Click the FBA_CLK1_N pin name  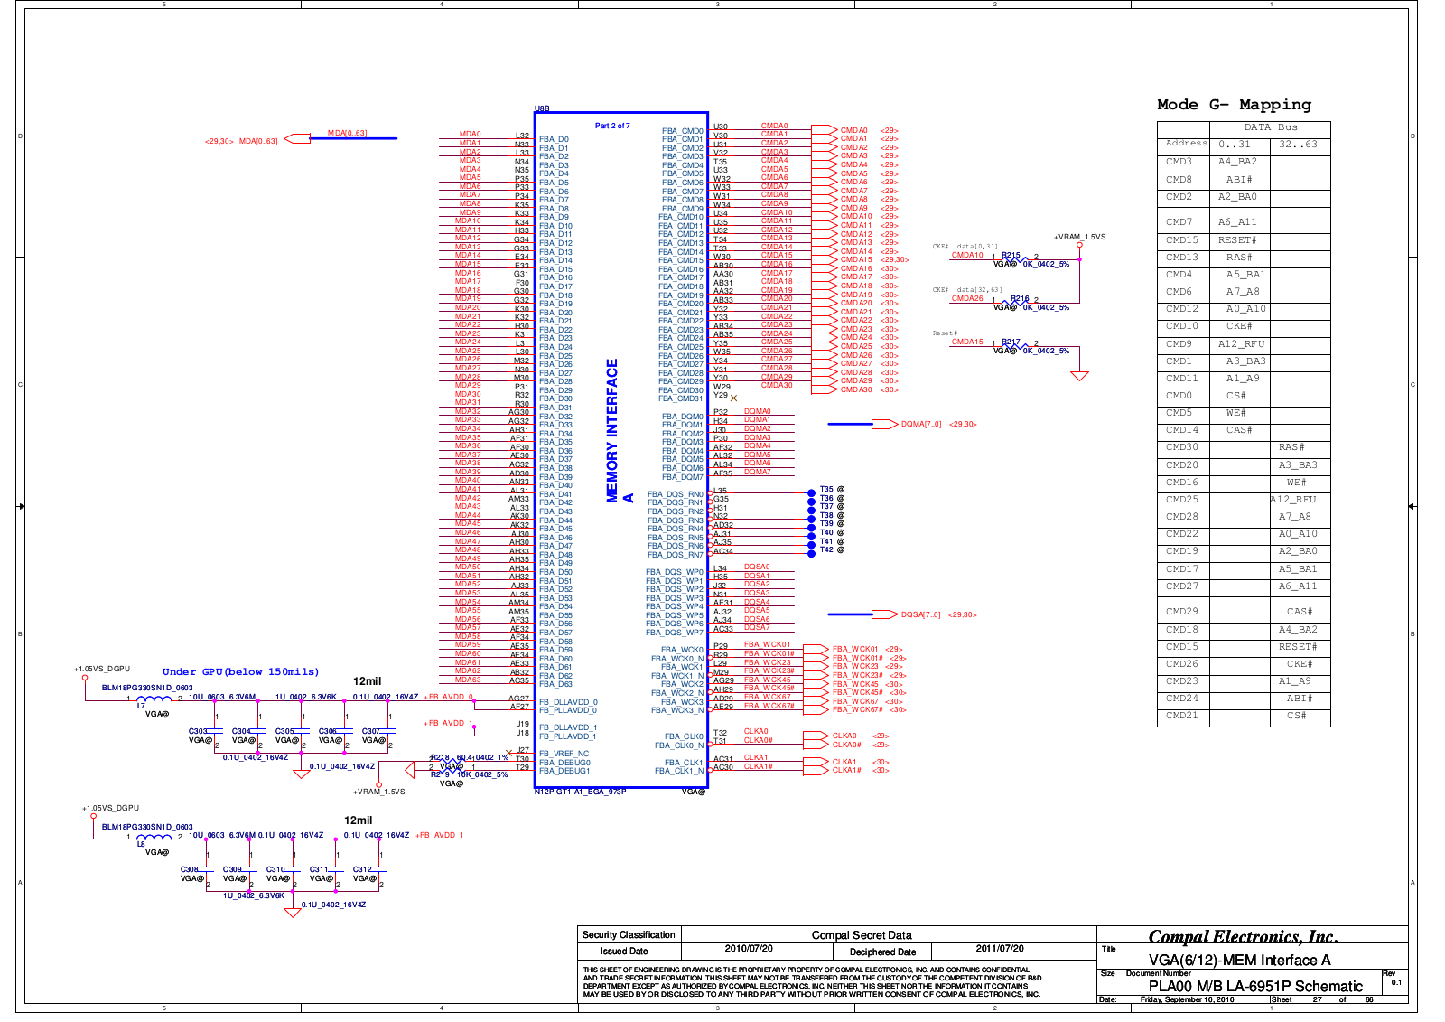[679, 771]
